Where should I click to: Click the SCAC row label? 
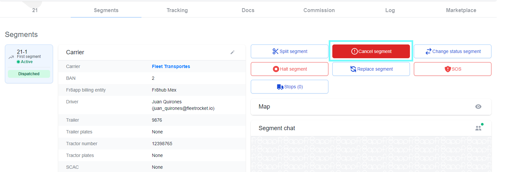pyautogui.click(x=72, y=167)
